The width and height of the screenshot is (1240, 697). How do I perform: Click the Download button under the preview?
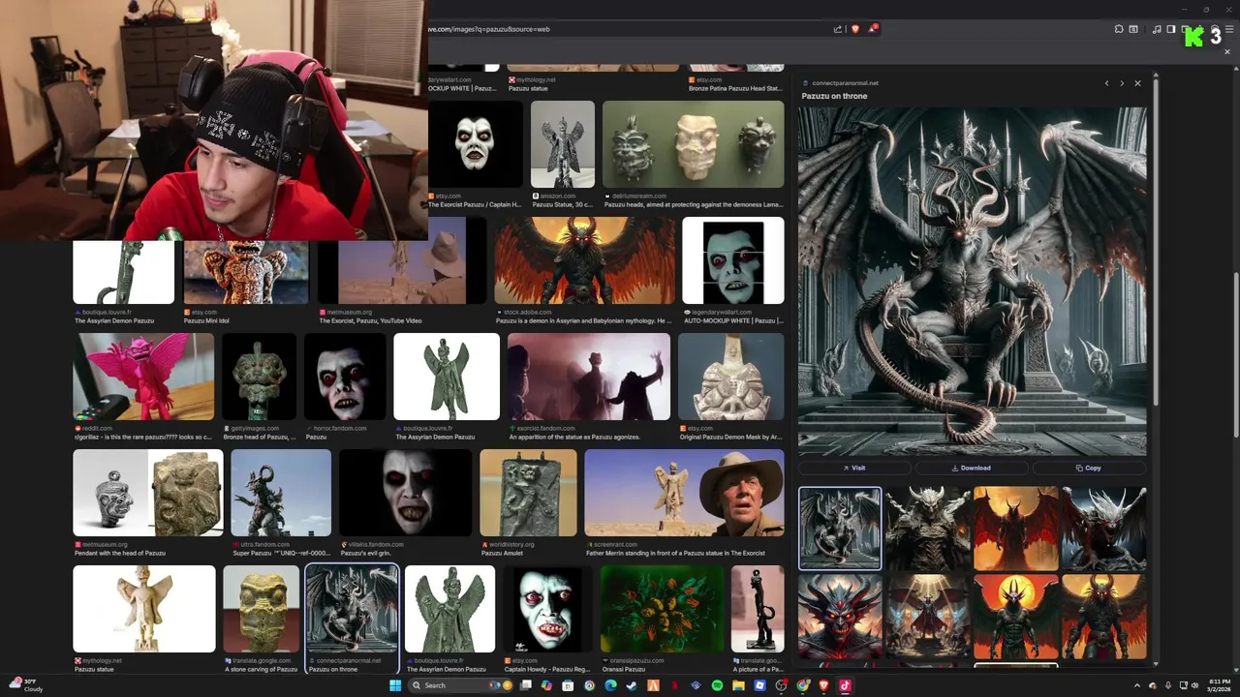pyautogui.click(x=971, y=468)
